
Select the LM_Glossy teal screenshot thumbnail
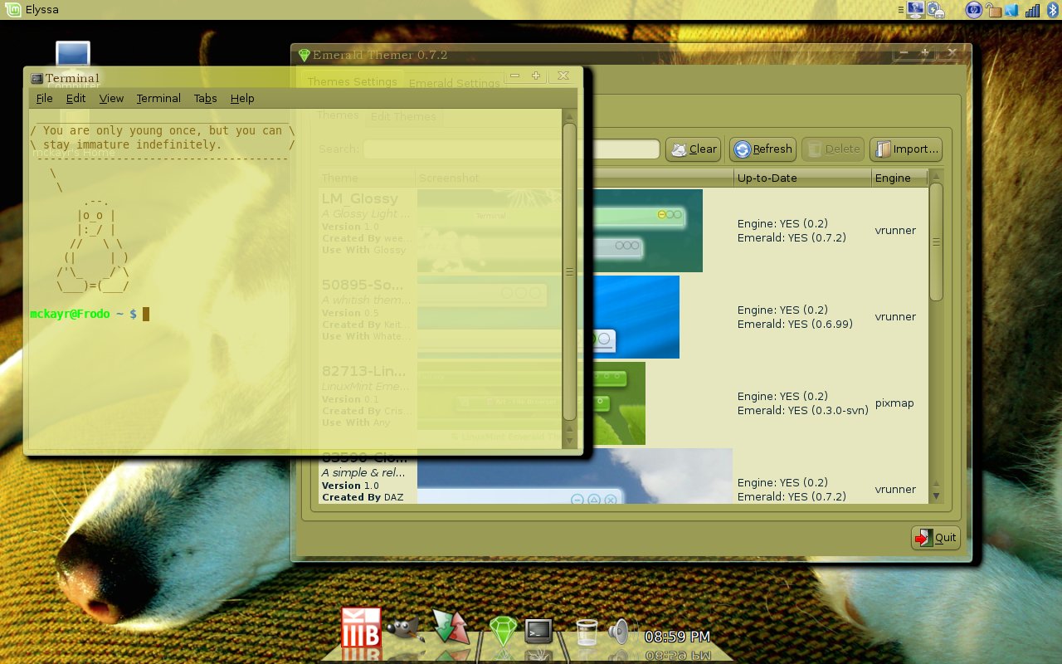[560, 231]
